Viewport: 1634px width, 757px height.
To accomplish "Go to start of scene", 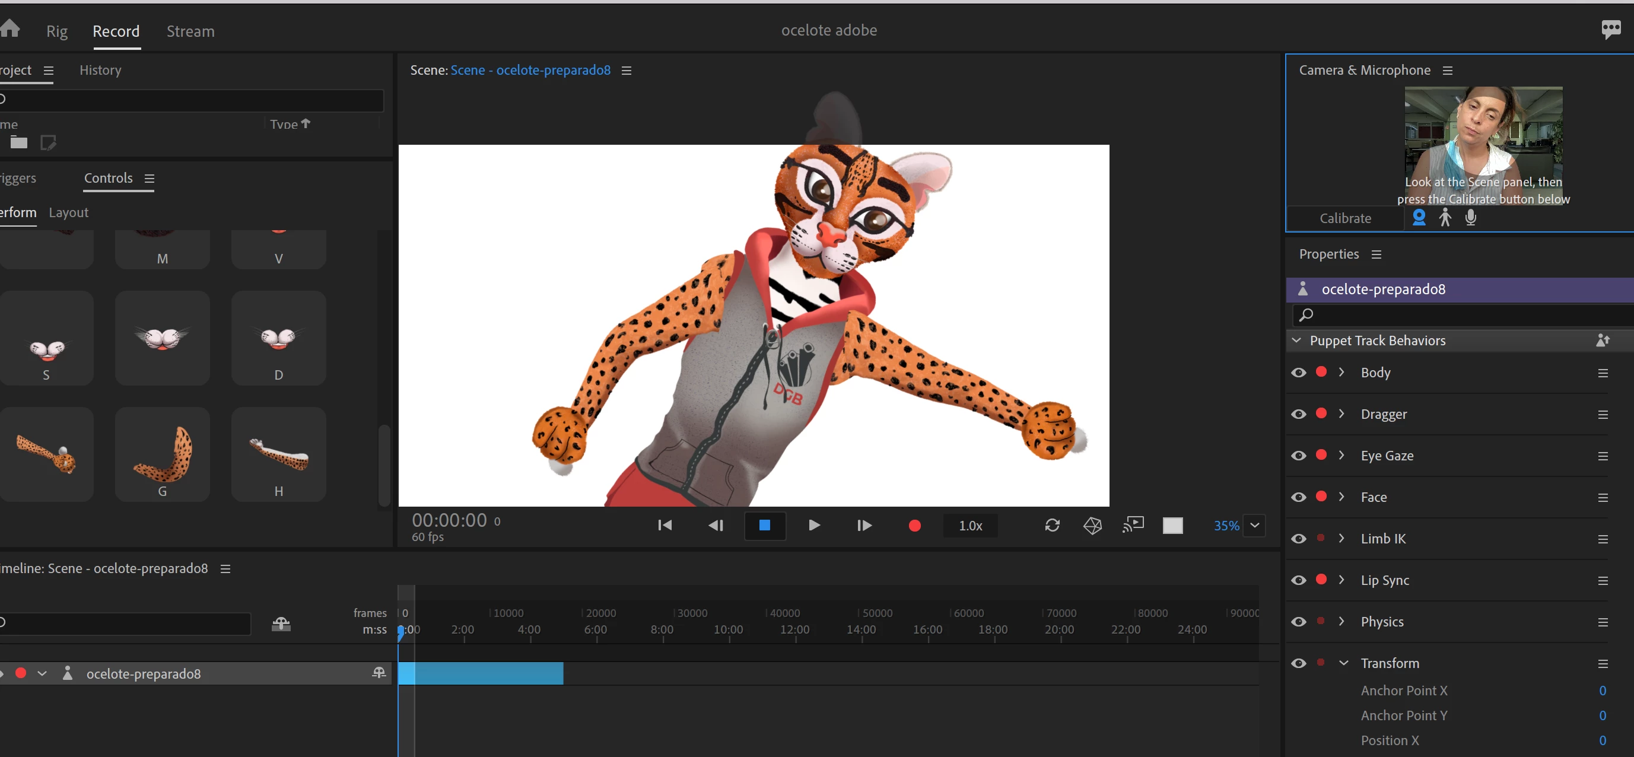I will [x=664, y=526].
